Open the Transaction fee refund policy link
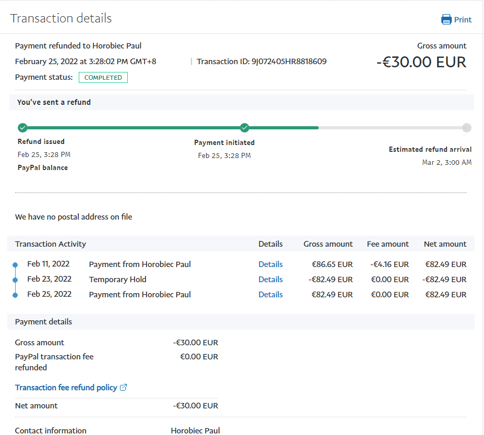Viewport: 484px width, 435px height. 66,388
